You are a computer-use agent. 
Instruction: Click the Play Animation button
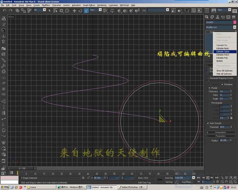point(208,178)
